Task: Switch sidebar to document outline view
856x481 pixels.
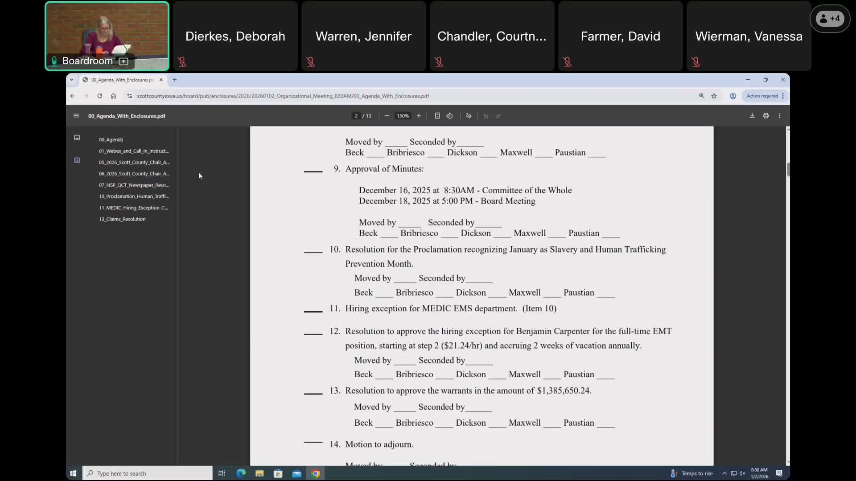Action: (77, 160)
